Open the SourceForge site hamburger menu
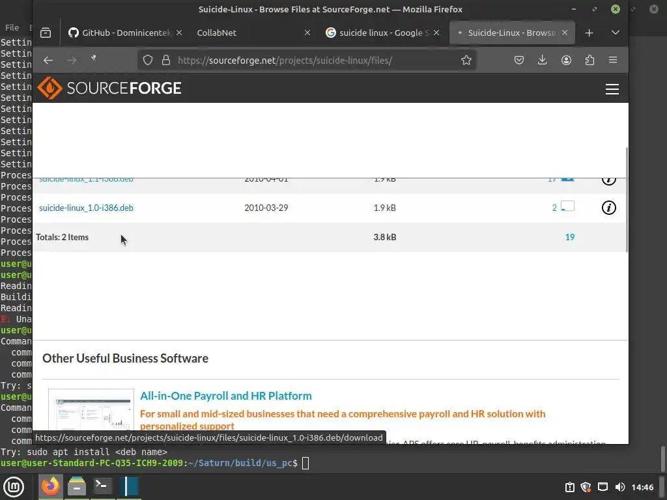 612,89
